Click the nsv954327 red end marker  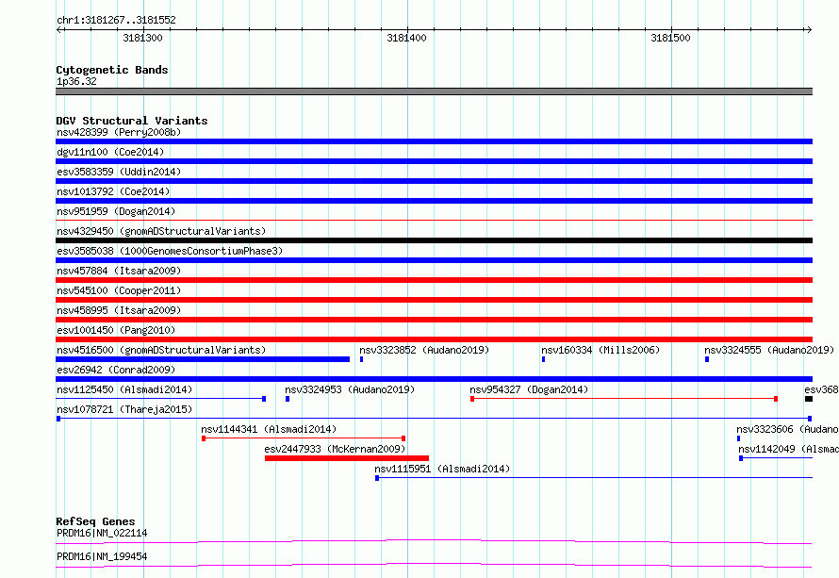(x=776, y=399)
